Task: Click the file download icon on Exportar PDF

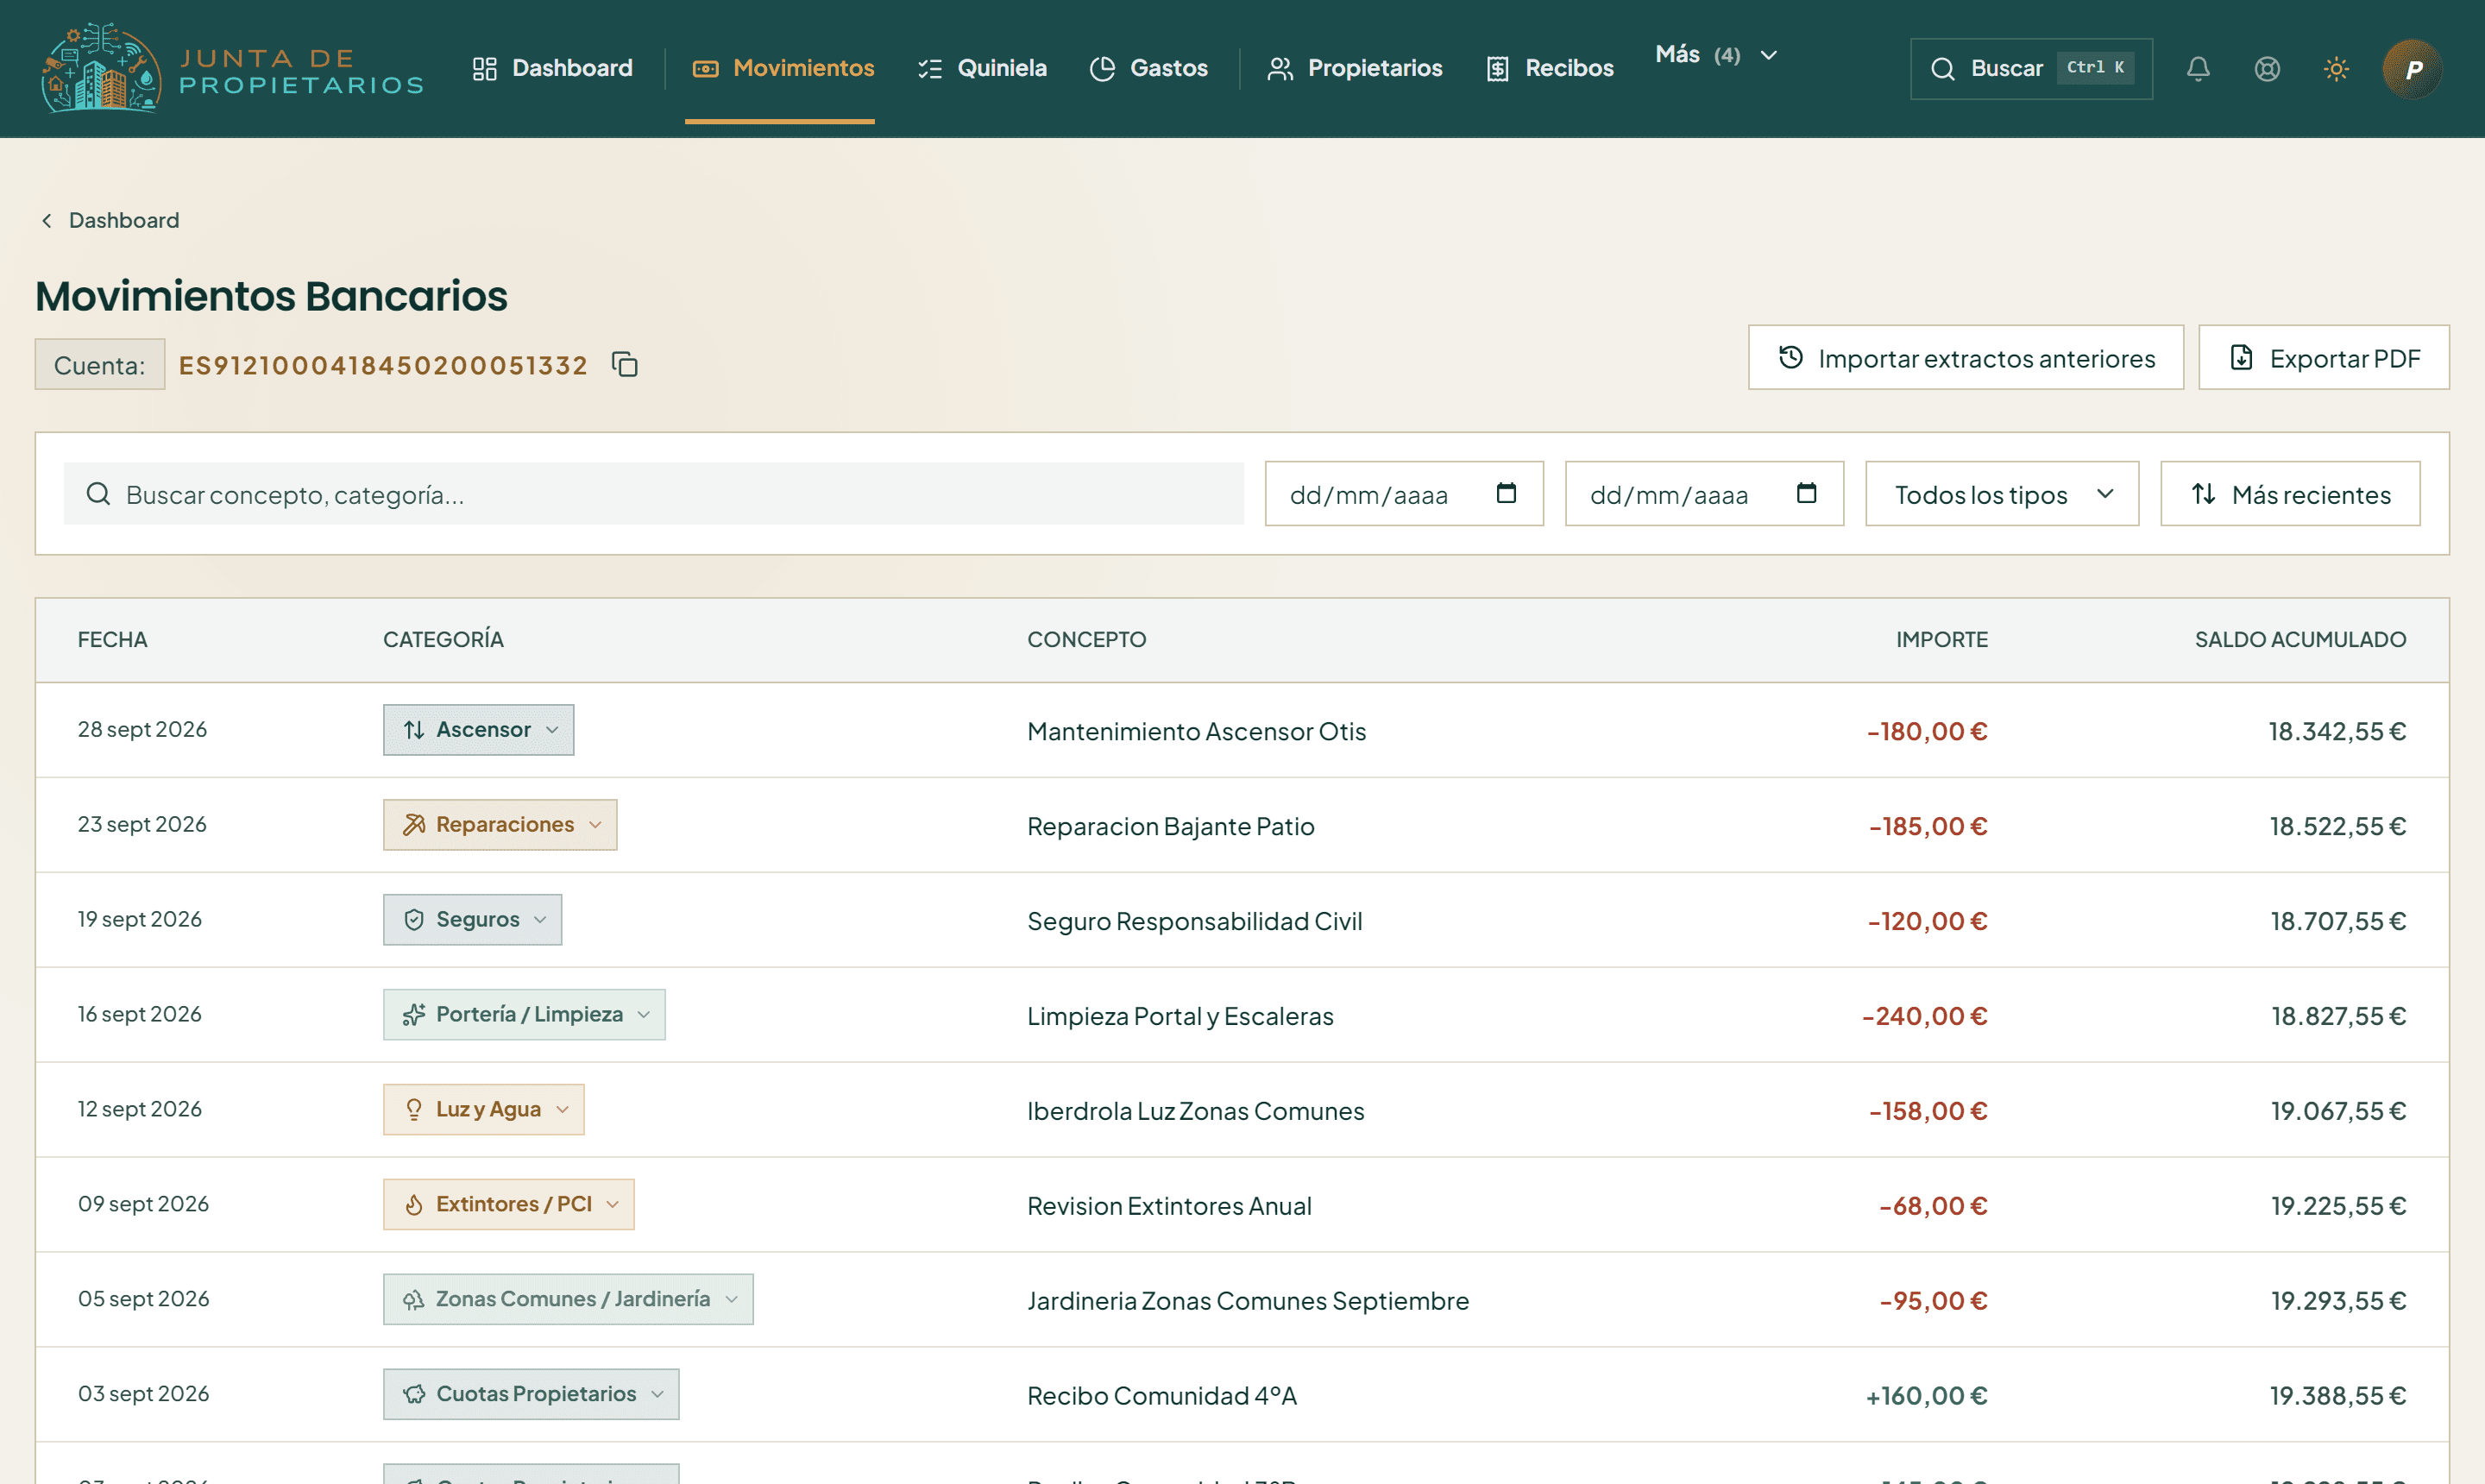Action: 2242,357
